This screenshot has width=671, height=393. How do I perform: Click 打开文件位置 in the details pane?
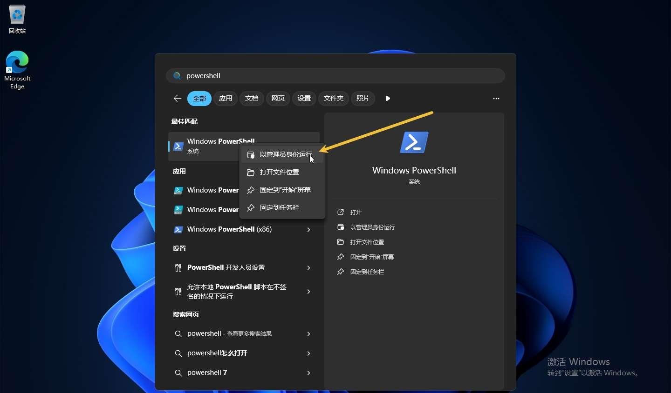pyautogui.click(x=367, y=242)
